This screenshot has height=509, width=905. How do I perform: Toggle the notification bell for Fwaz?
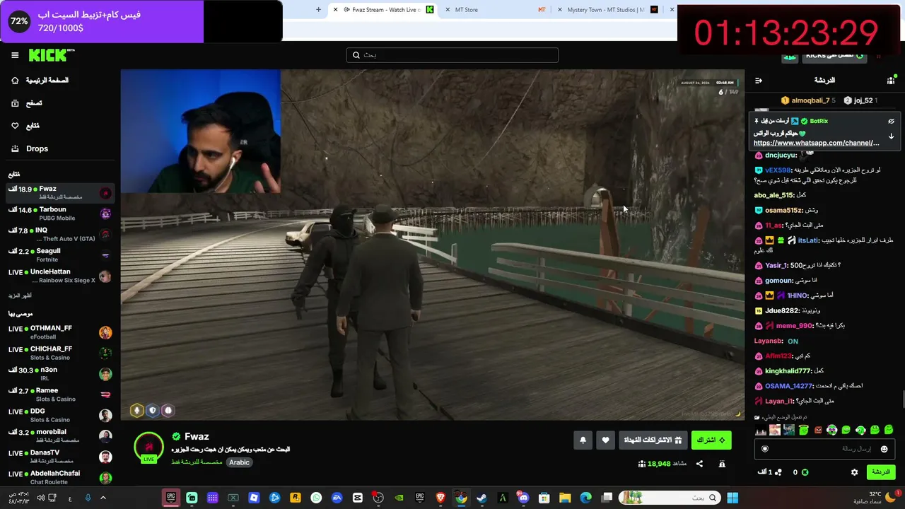pyautogui.click(x=583, y=440)
